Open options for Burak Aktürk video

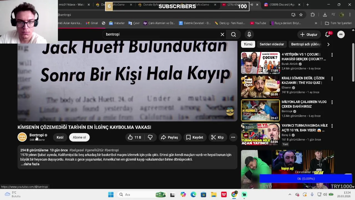[332, 55]
